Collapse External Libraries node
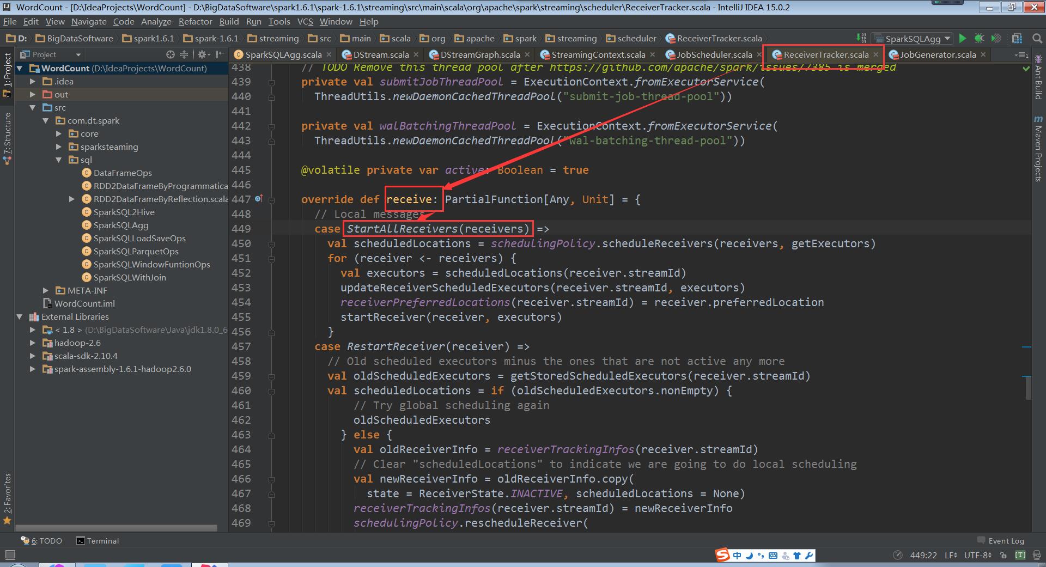 [20, 316]
